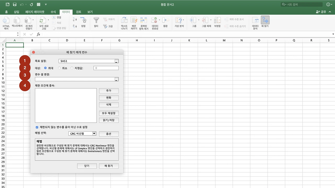Click the 고급 filter icon

click(x=105, y=26)
